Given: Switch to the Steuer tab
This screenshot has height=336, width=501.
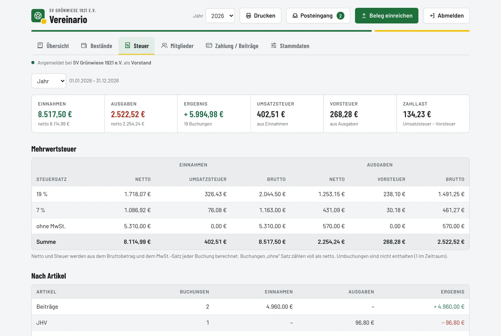Looking at the screenshot, I should click(x=137, y=46).
